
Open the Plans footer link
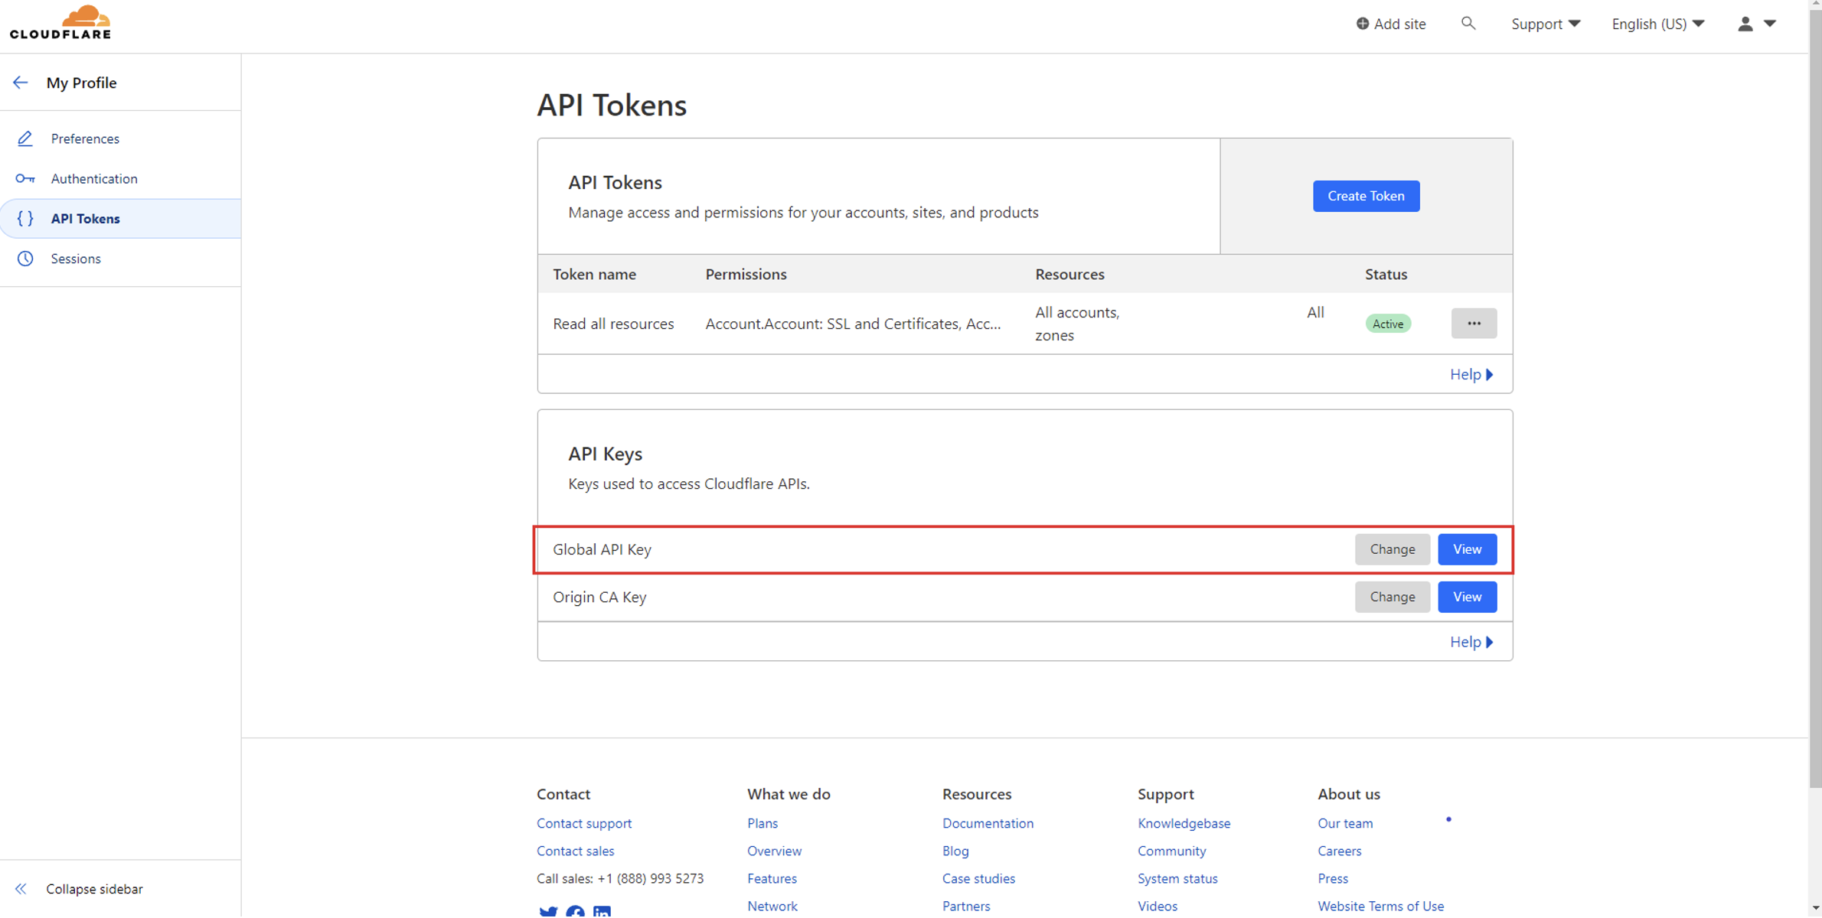coord(762,823)
